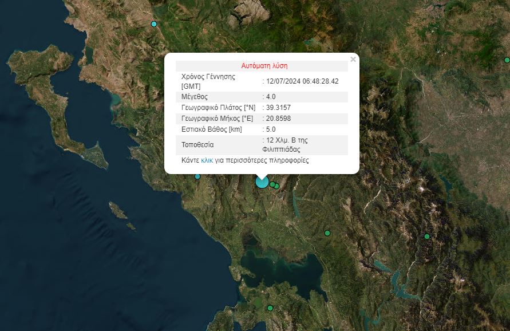The image size is (510, 331).
Task: Click the Αυτόματη λύση popup title
Action: [x=266, y=65]
